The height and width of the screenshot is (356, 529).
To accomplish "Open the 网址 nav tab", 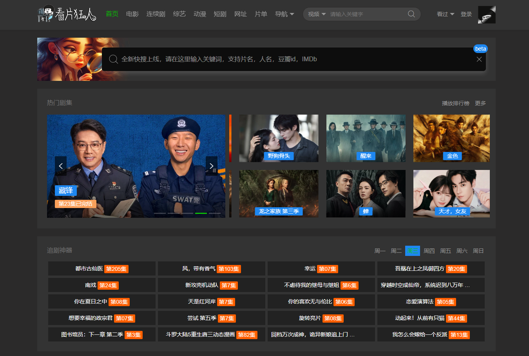I will (x=241, y=14).
